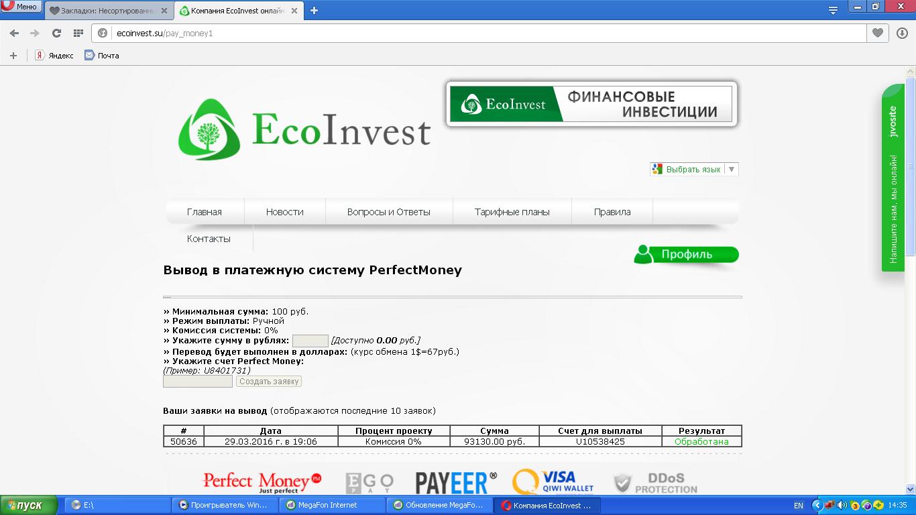Screen dimensions: 916x515
Task: Expand hidden tray icons arrow
Action: (817, 505)
